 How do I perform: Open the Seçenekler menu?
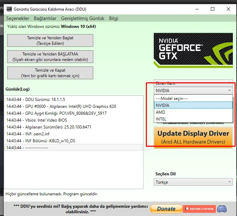(x=18, y=19)
